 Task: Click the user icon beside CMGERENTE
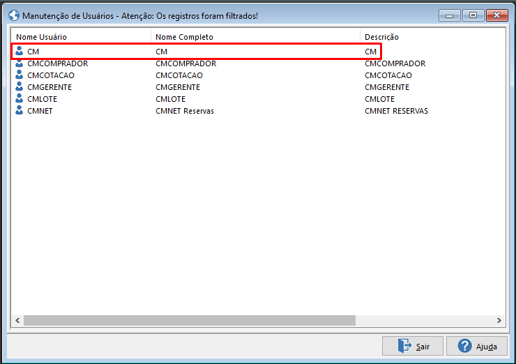pos(19,86)
